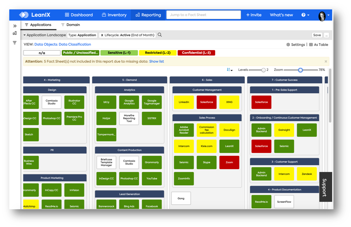Click Show list for excluded Fact Sheets
Screen dimensions: 351x227
click(x=157, y=61)
